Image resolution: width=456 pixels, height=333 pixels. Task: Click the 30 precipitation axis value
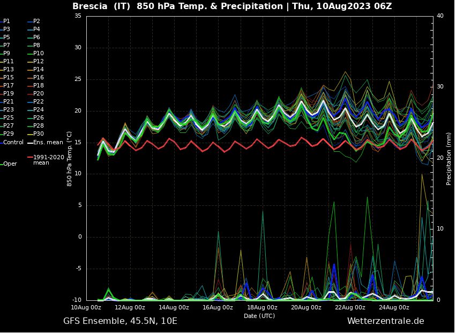click(440, 87)
